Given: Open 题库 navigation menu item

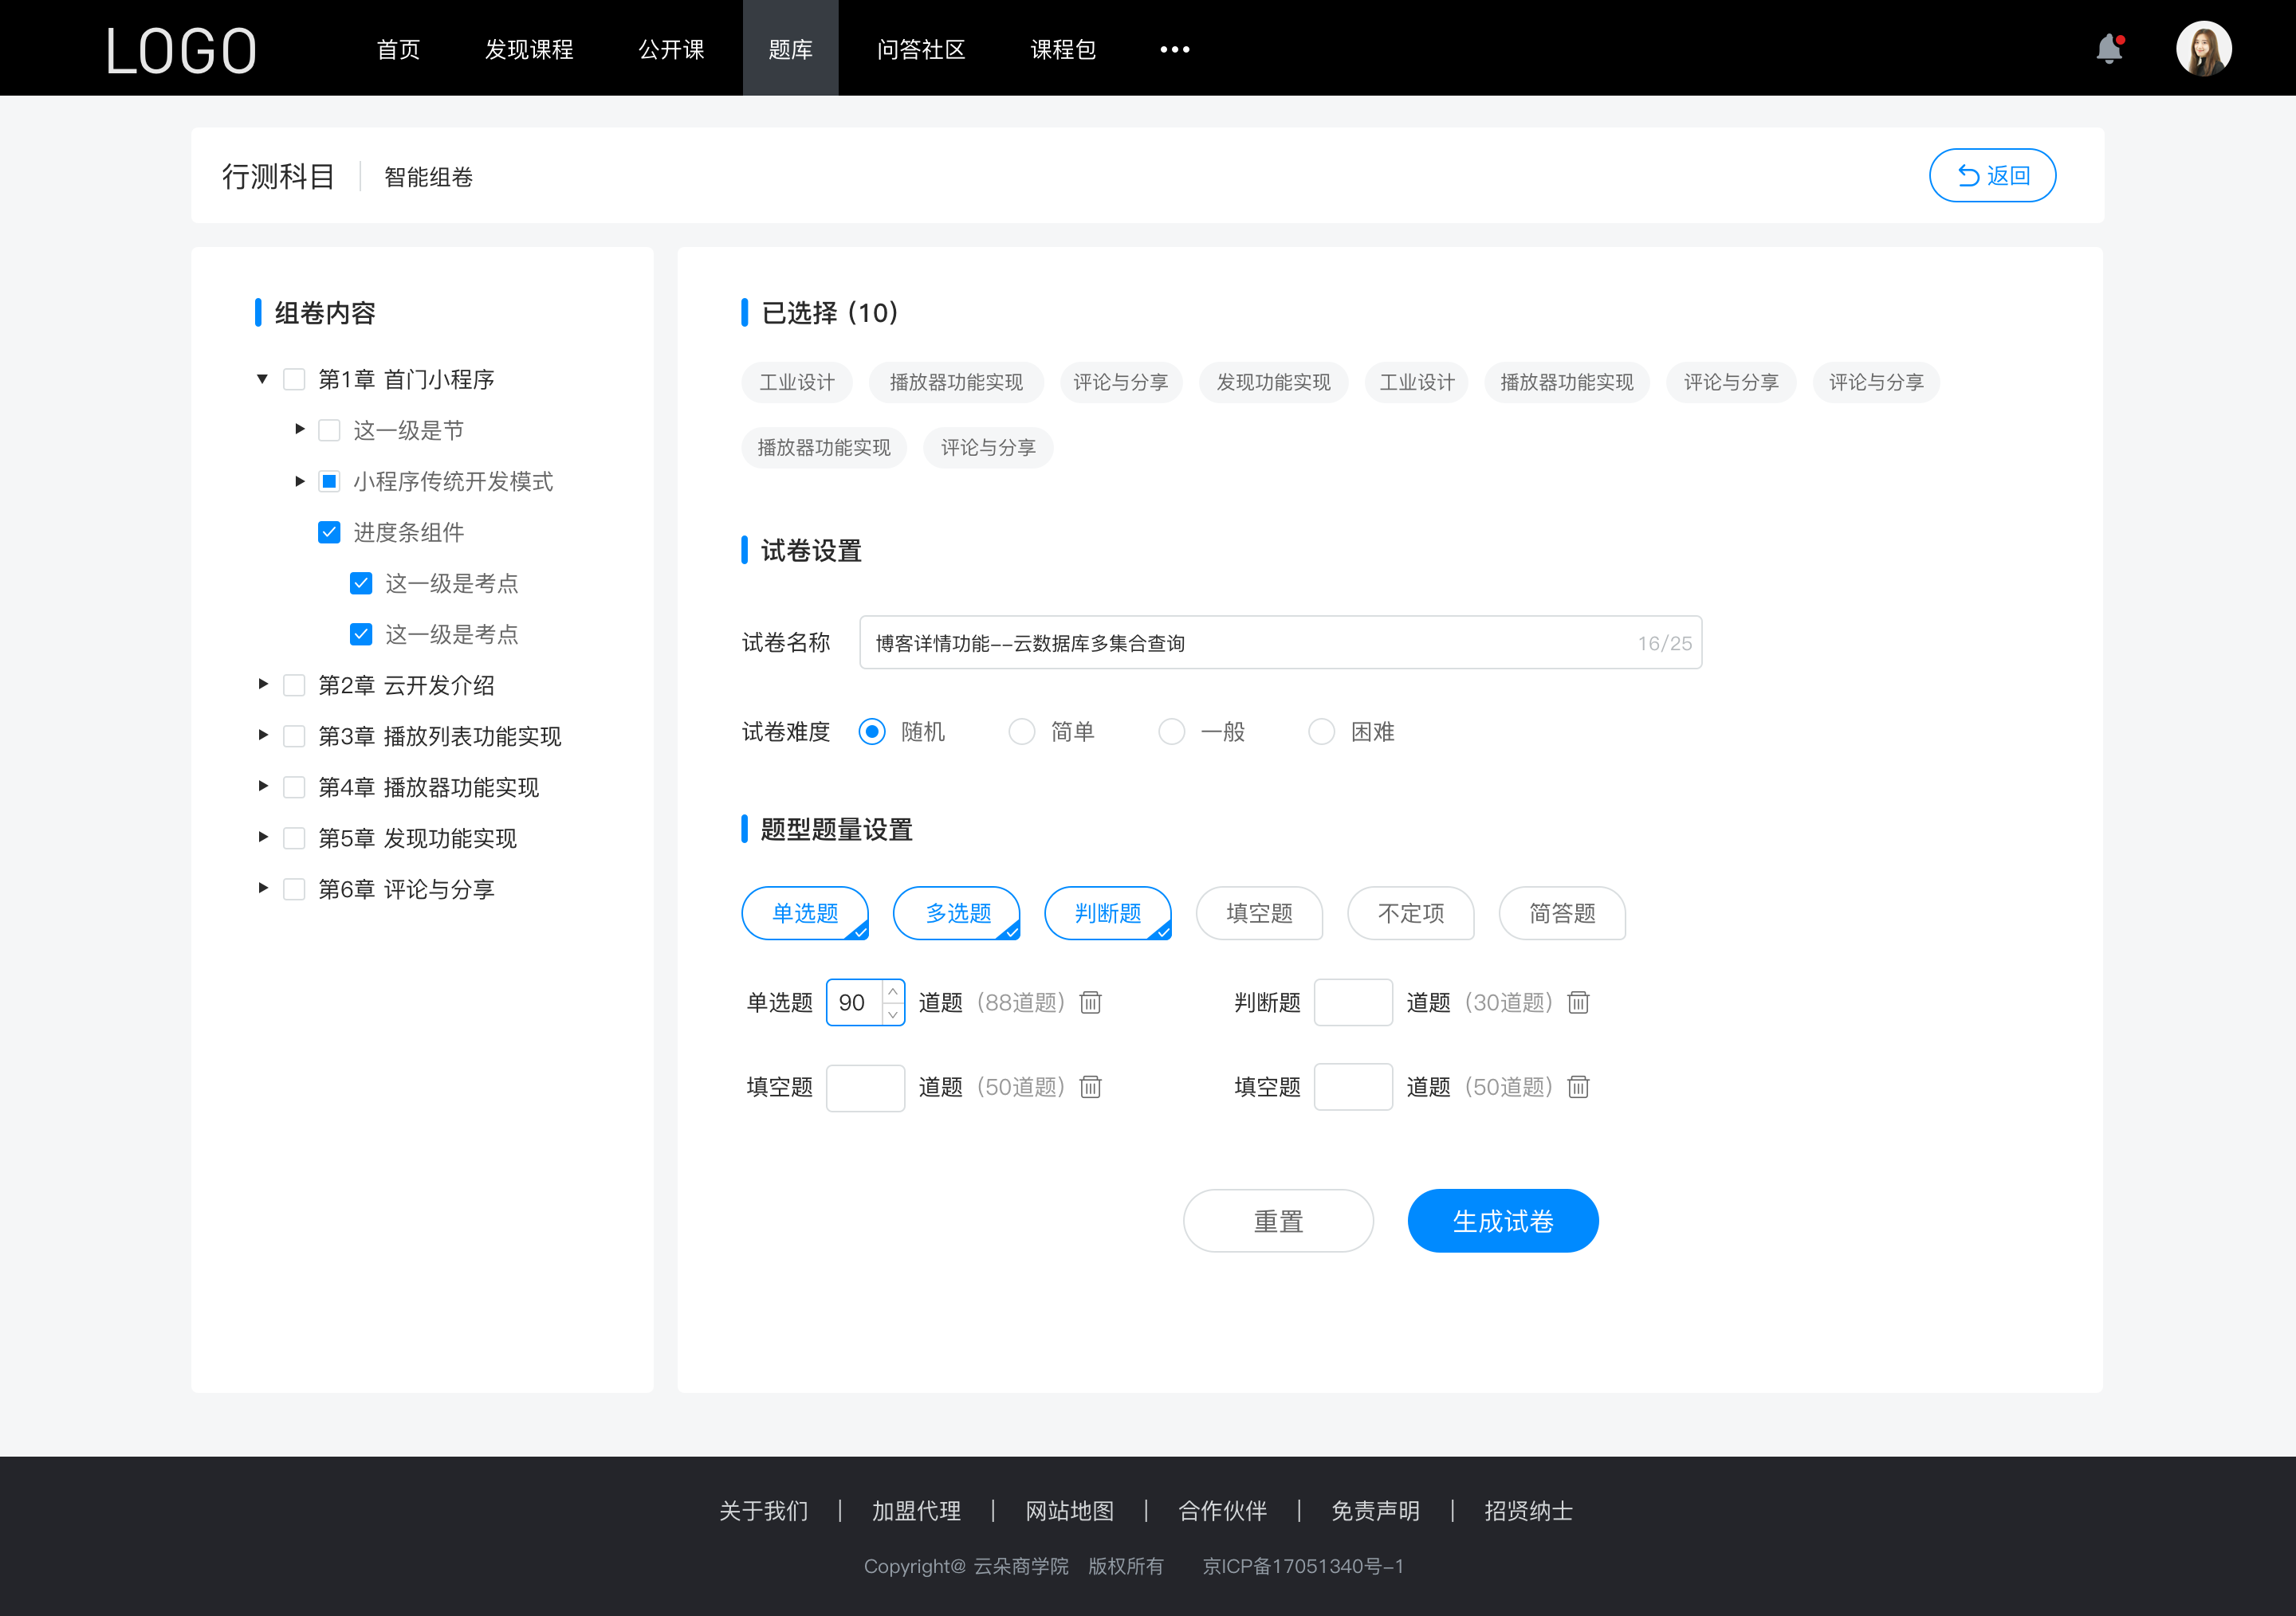Looking at the screenshot, I should [x=786, y=47].
